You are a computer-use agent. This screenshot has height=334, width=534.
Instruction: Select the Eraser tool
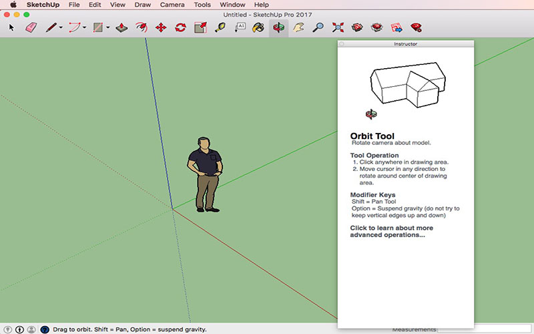31,27
